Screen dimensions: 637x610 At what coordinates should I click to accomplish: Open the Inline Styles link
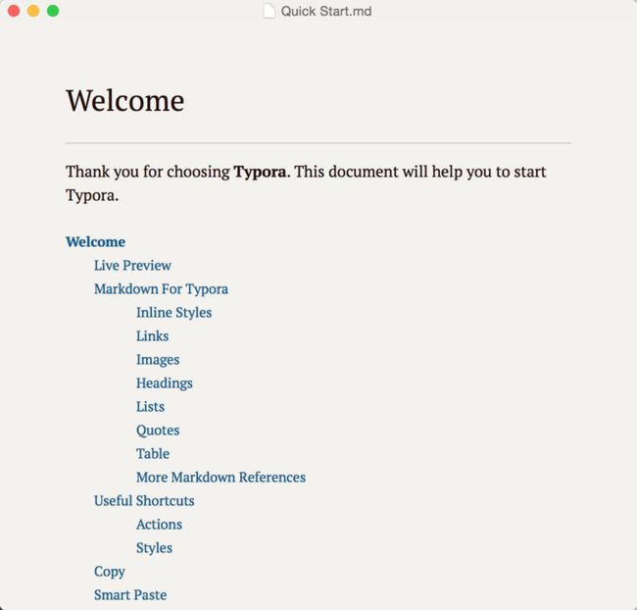click(x=173, y=313)
